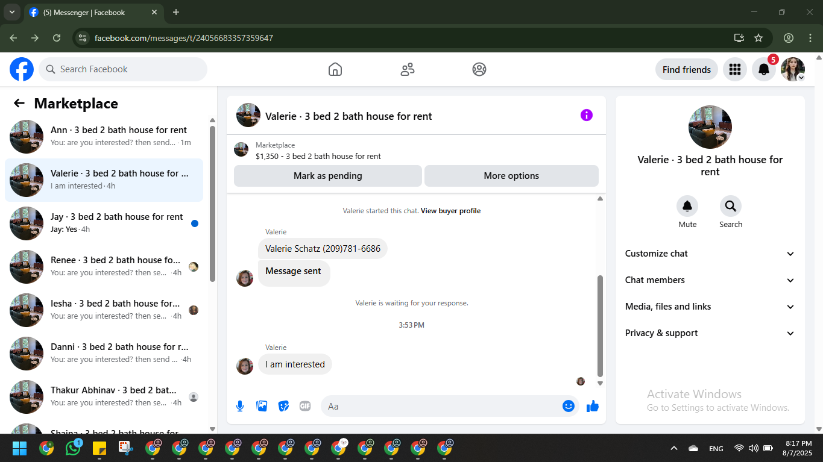Click the Facebook logo icon
The width and height of the screenshot is (823, 462).
click(22, 69)
